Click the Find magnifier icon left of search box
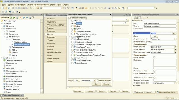179x100 pixels. tap(41, 8)
